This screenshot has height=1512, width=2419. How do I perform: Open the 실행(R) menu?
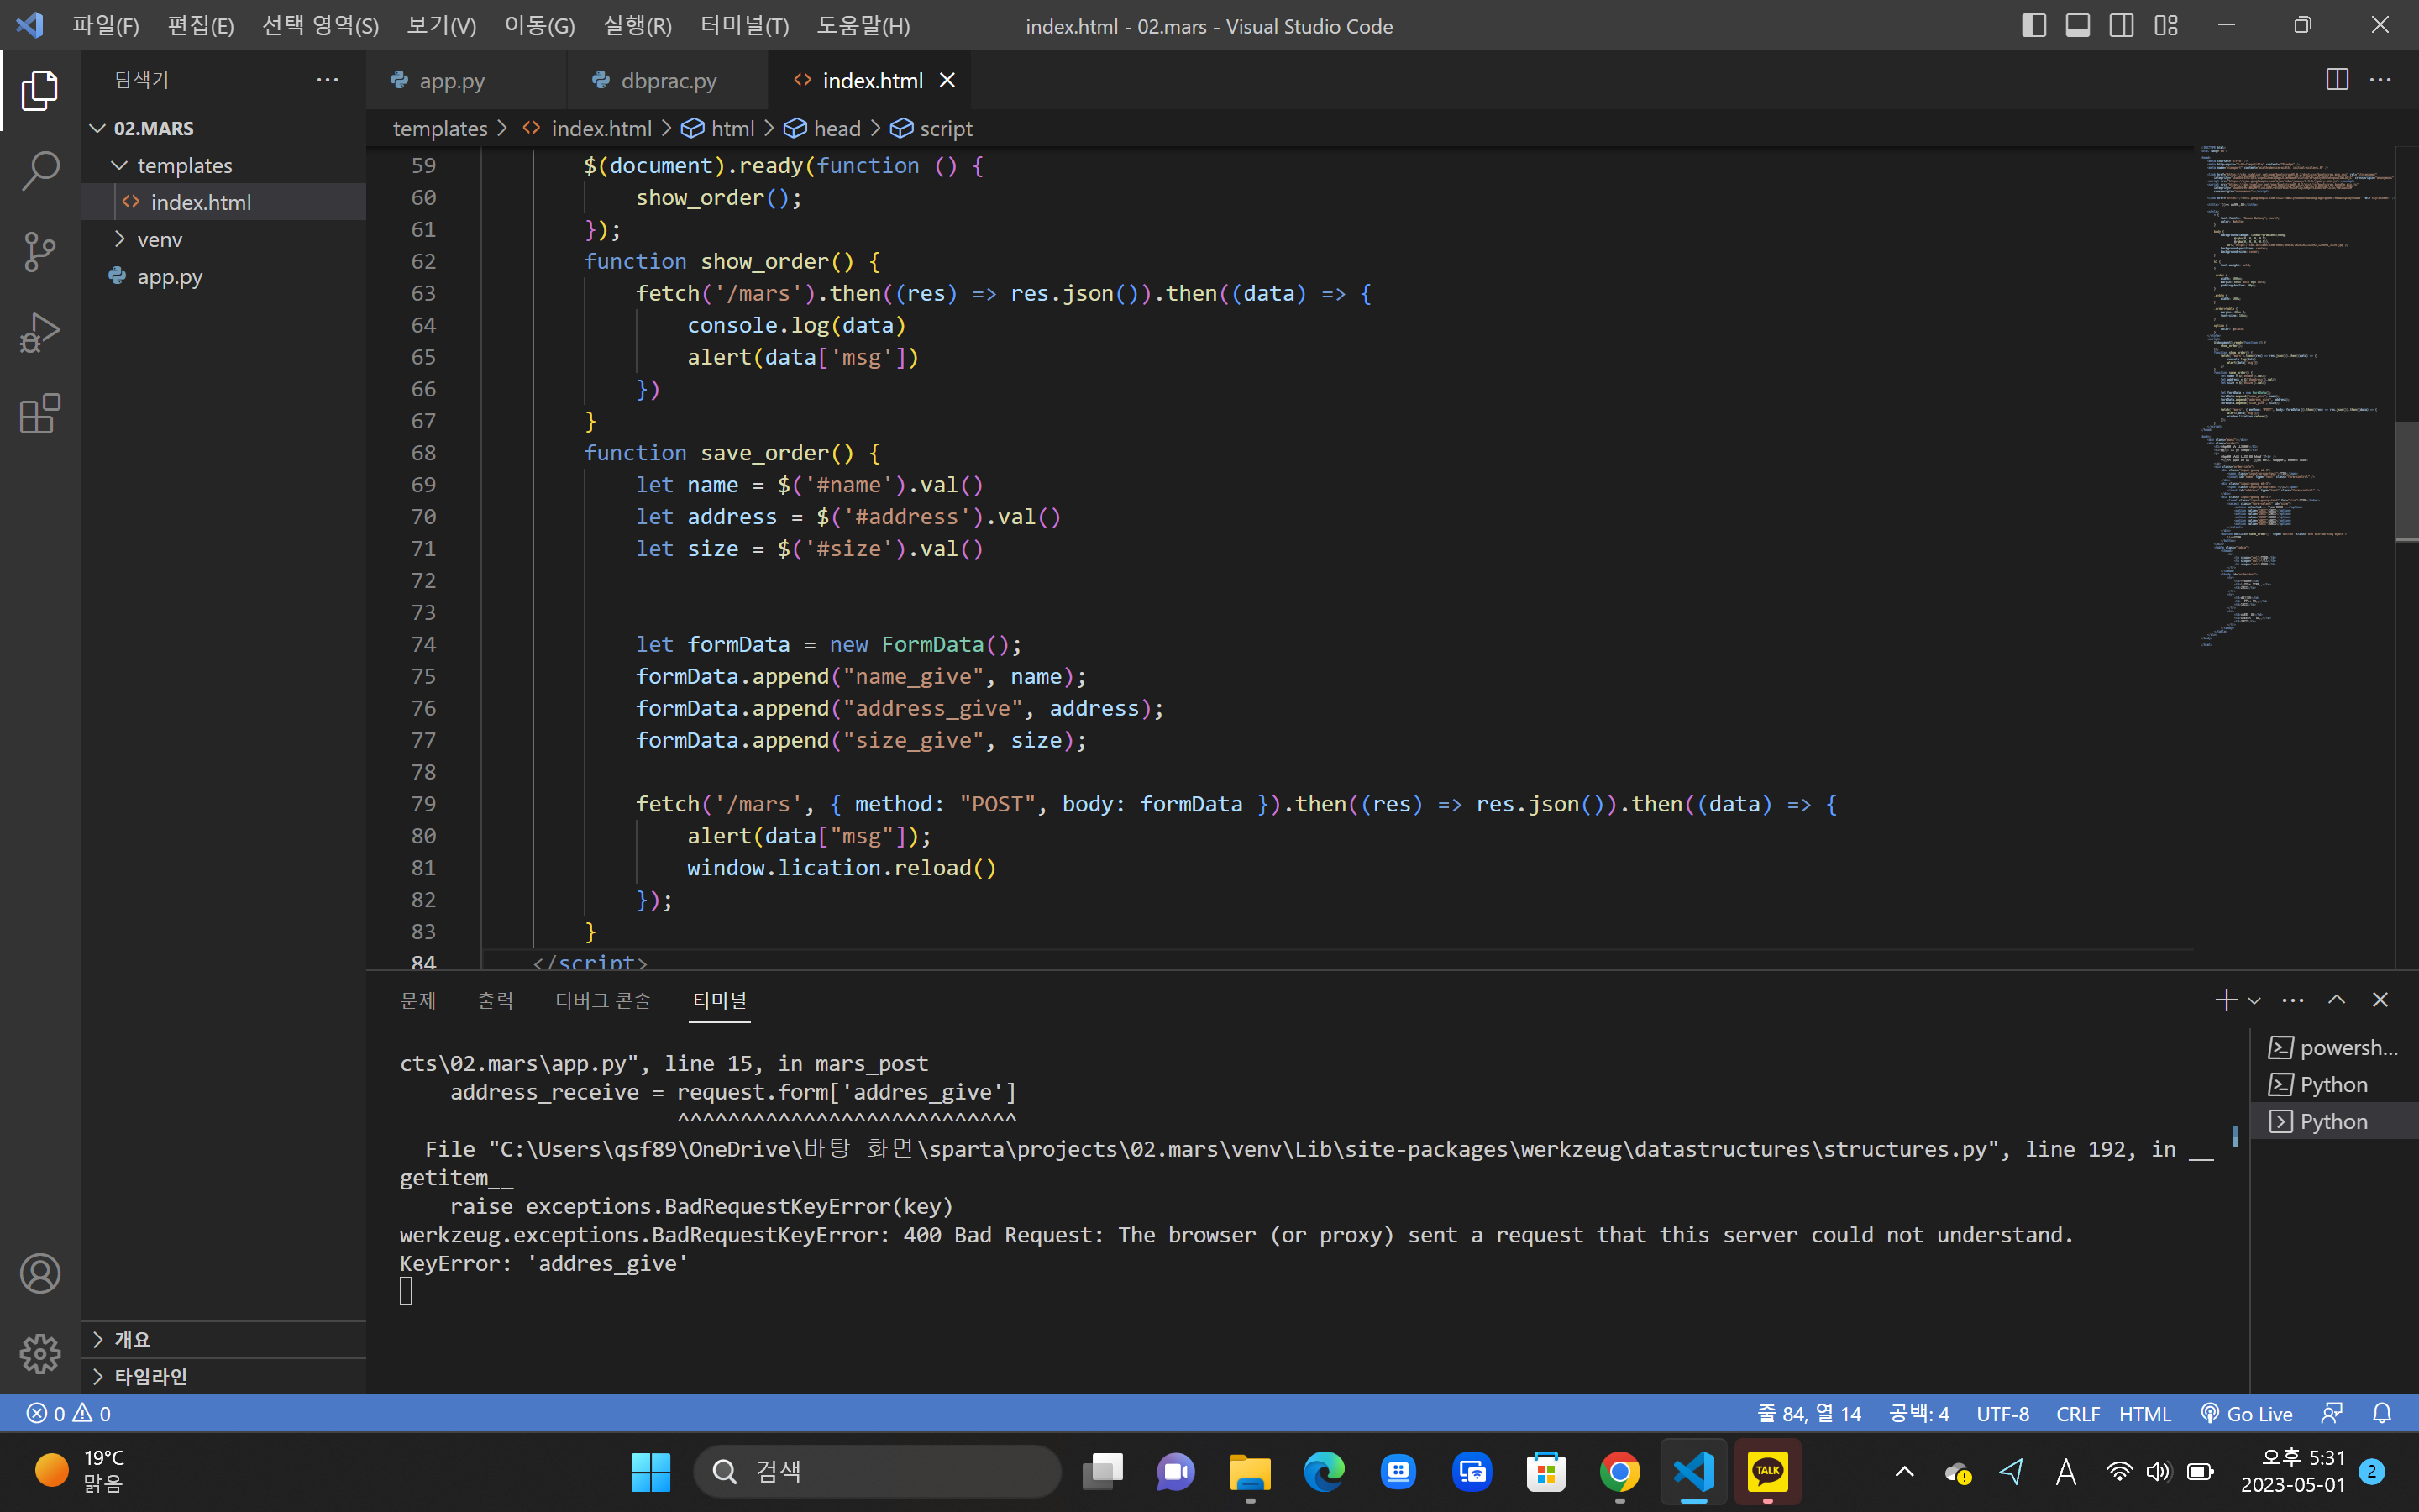pyautogui.click(x=638, y=25)
